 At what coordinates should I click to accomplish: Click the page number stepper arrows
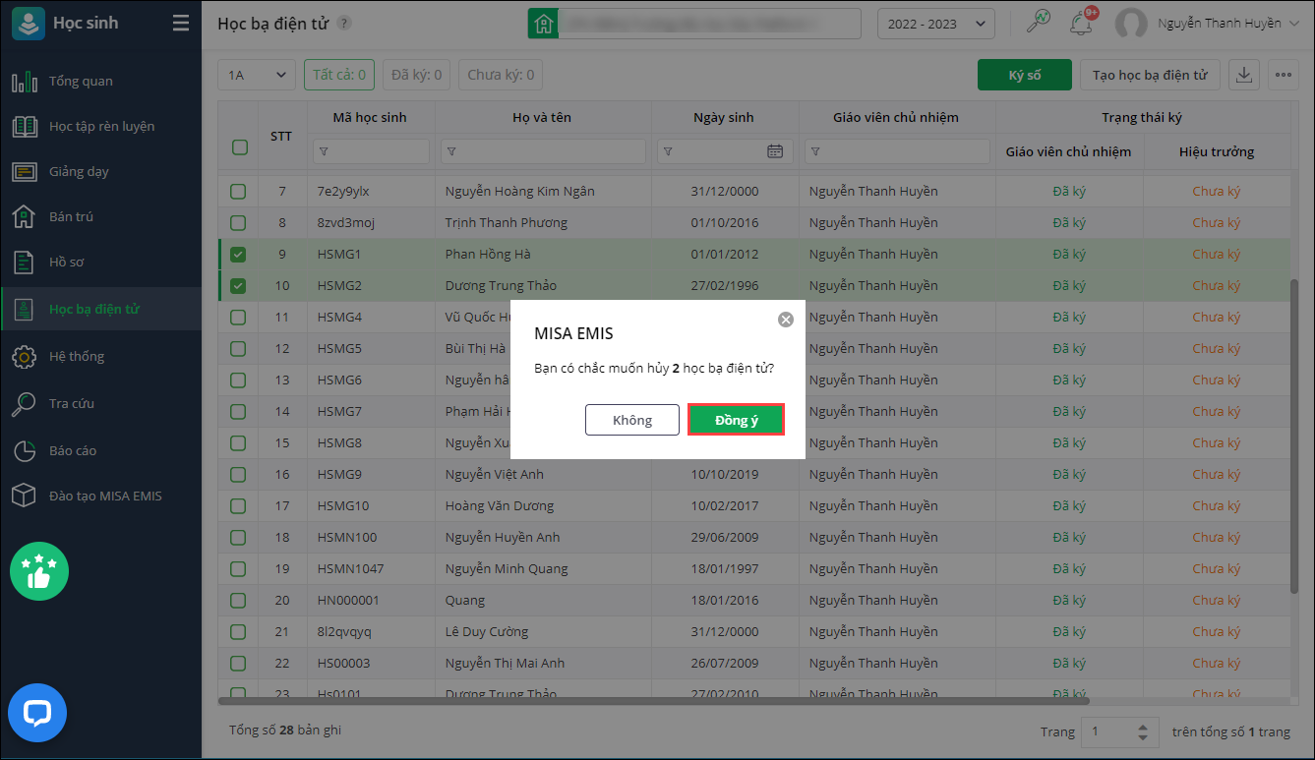tap(1142, 731)
